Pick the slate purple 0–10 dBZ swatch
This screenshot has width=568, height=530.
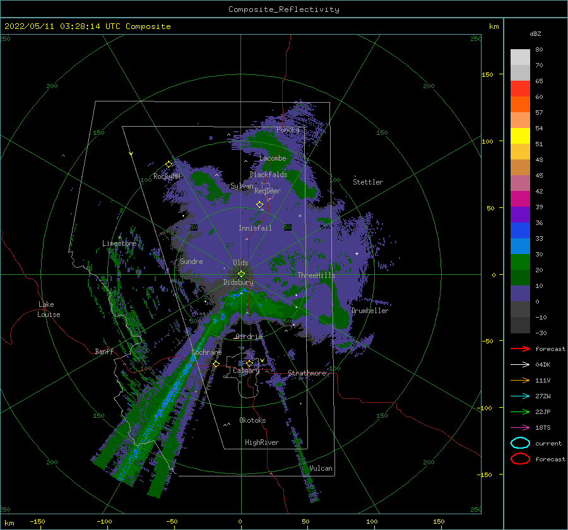tap(520, 293)
